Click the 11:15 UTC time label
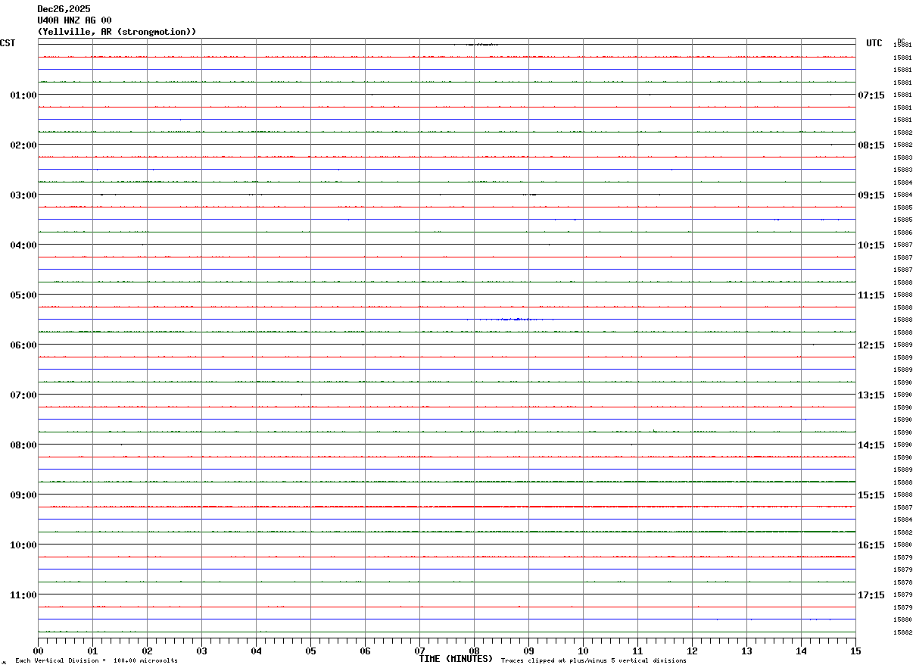916x671 pixels. pos(871,295)
